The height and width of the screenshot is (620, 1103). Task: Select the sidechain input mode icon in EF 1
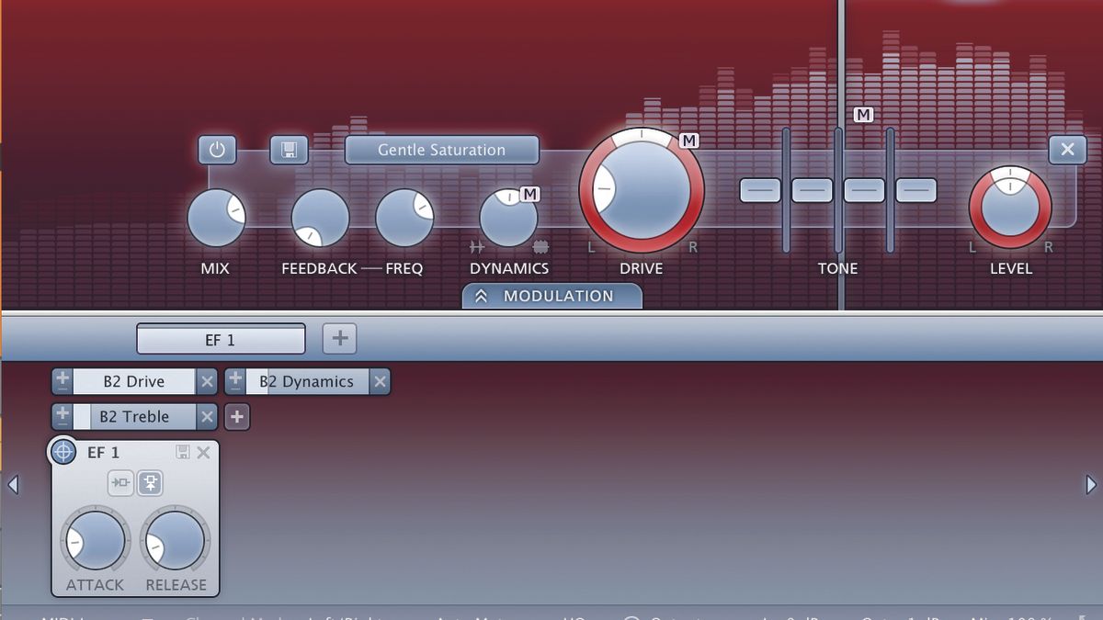click(119, 483)
